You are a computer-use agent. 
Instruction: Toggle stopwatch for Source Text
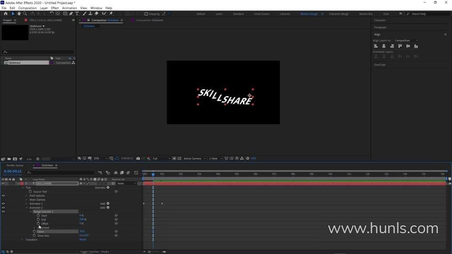click(30, 191)
